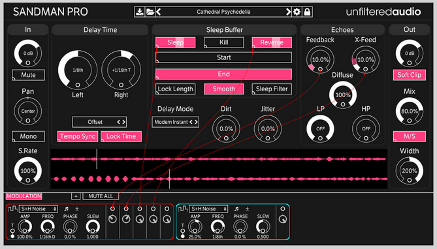Open the preset folder browser
Viewport: 437px width, 249px height.
pos(150,12)
